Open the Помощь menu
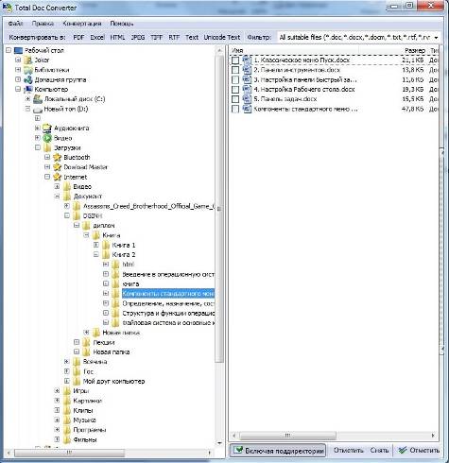The height and width of the screenshot is (463, 449). [122, 24]
